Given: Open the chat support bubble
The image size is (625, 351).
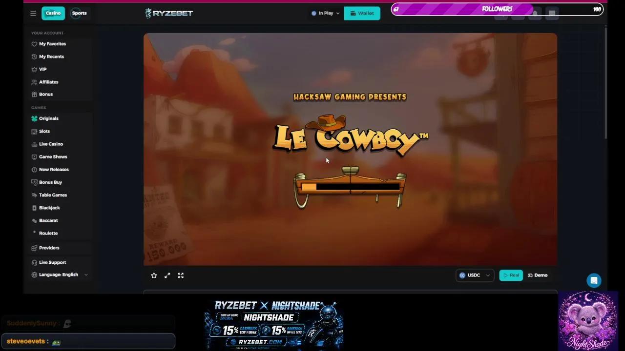Looking at the screenshot, I should point(594,280).
